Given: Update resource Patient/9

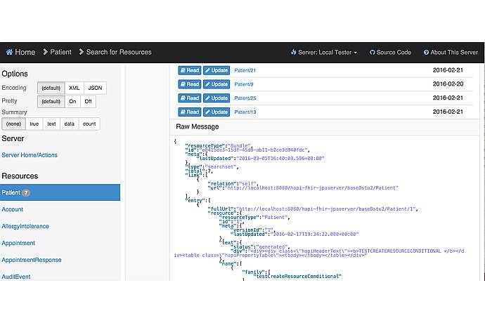Looking at the screenshot, I should (x=216, y=84).
